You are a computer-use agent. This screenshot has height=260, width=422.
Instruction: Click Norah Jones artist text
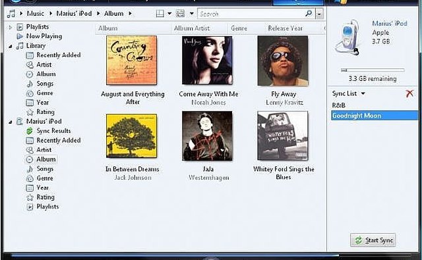point(208,102)
